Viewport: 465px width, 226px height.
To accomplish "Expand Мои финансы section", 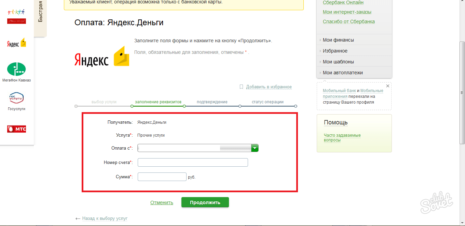I will pyautogui.click(x=354, y=40).
